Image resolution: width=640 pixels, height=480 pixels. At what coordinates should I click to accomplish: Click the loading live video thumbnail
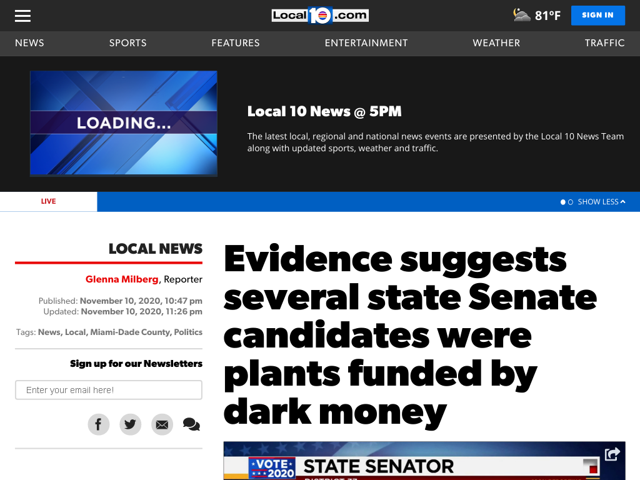point(124,123)
